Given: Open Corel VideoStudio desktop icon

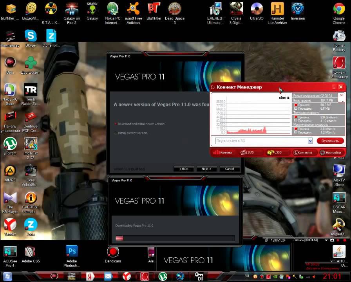Looking at the screenshot, I should (x=31, y=175).
